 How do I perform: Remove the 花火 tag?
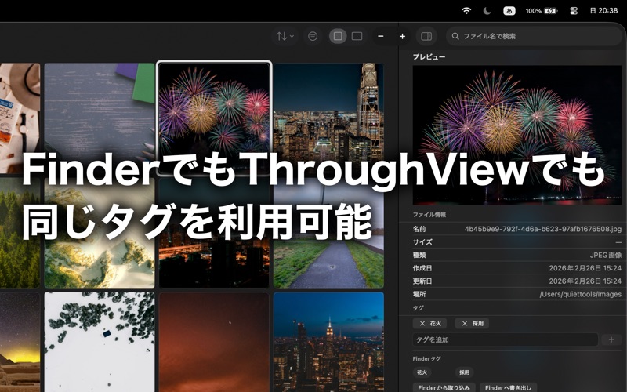tap(422, 323)
